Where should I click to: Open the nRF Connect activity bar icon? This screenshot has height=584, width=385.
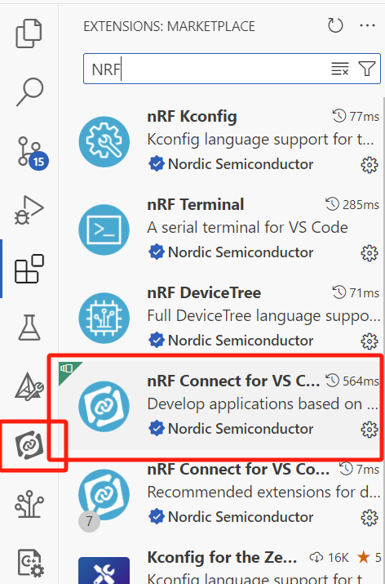(x=29, y=444)
